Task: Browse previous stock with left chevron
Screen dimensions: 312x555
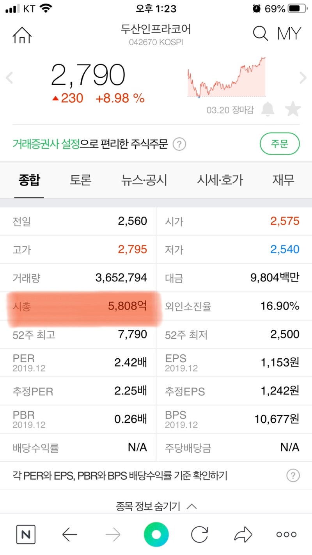Action: [x=9, y=78]
